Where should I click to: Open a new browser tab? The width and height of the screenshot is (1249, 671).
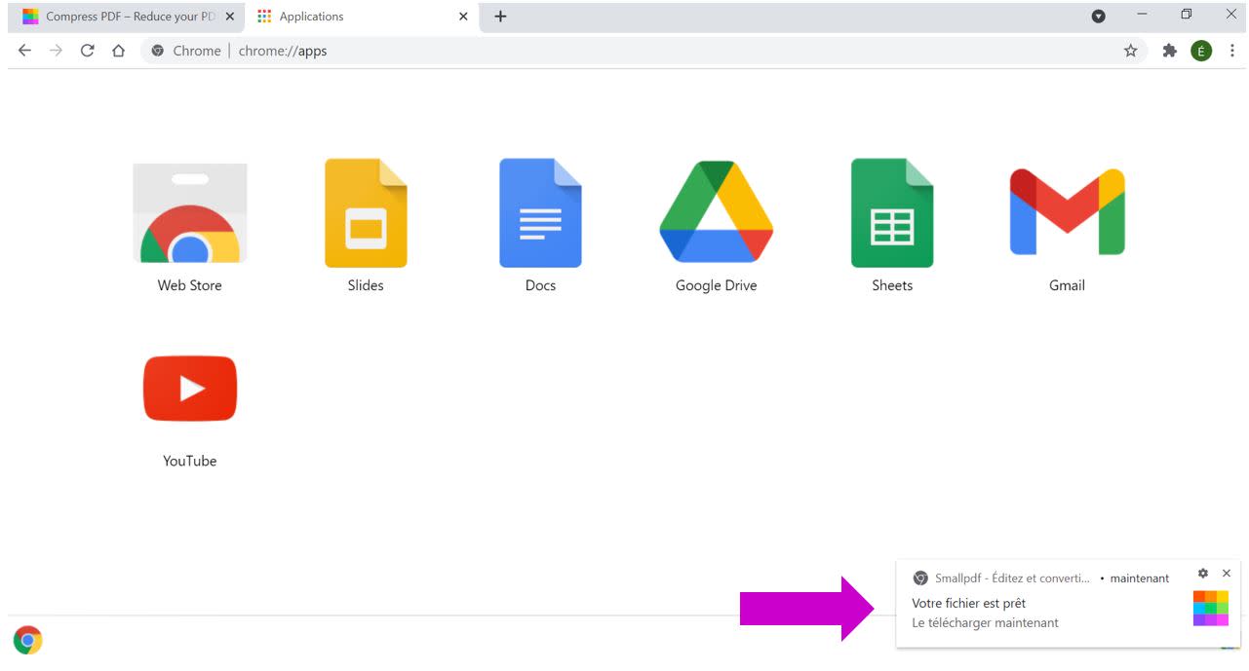click(500, 16)
